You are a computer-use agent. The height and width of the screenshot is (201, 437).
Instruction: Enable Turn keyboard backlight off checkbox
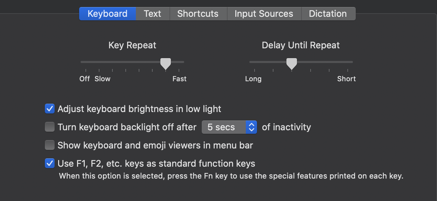point(50,127)
